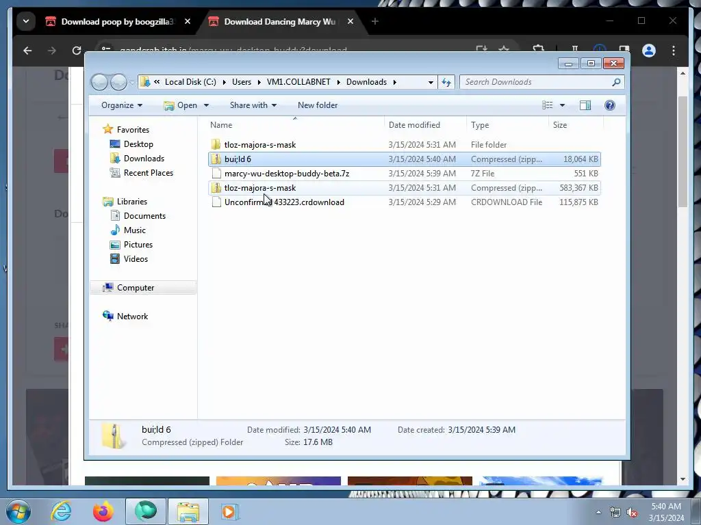
Task: Sort files by Name column
Action: (295, 125)
